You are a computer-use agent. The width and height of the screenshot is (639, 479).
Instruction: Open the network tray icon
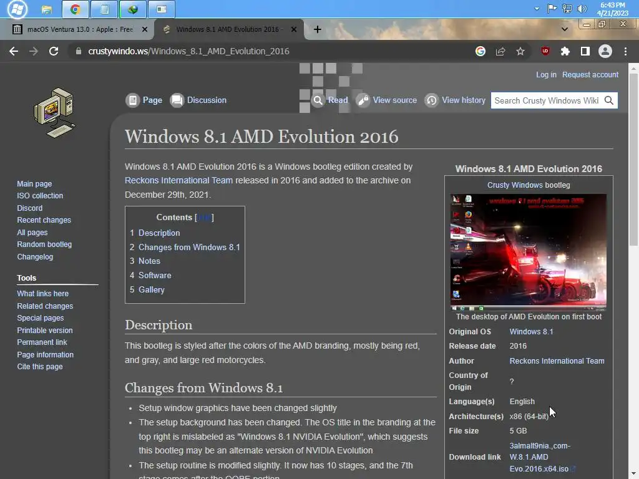[x=567, y=9]
